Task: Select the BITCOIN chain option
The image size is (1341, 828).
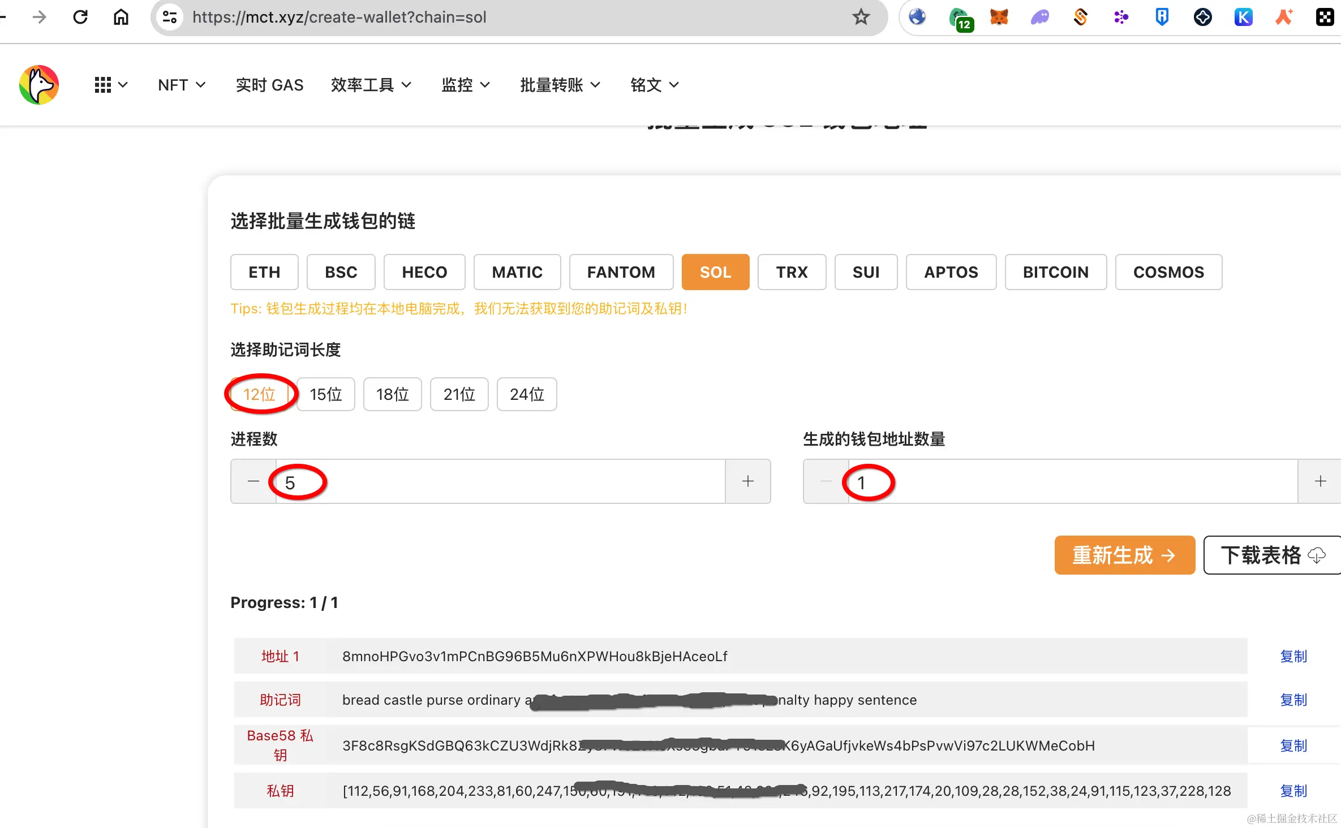Action: click(x=1055, y=272)
